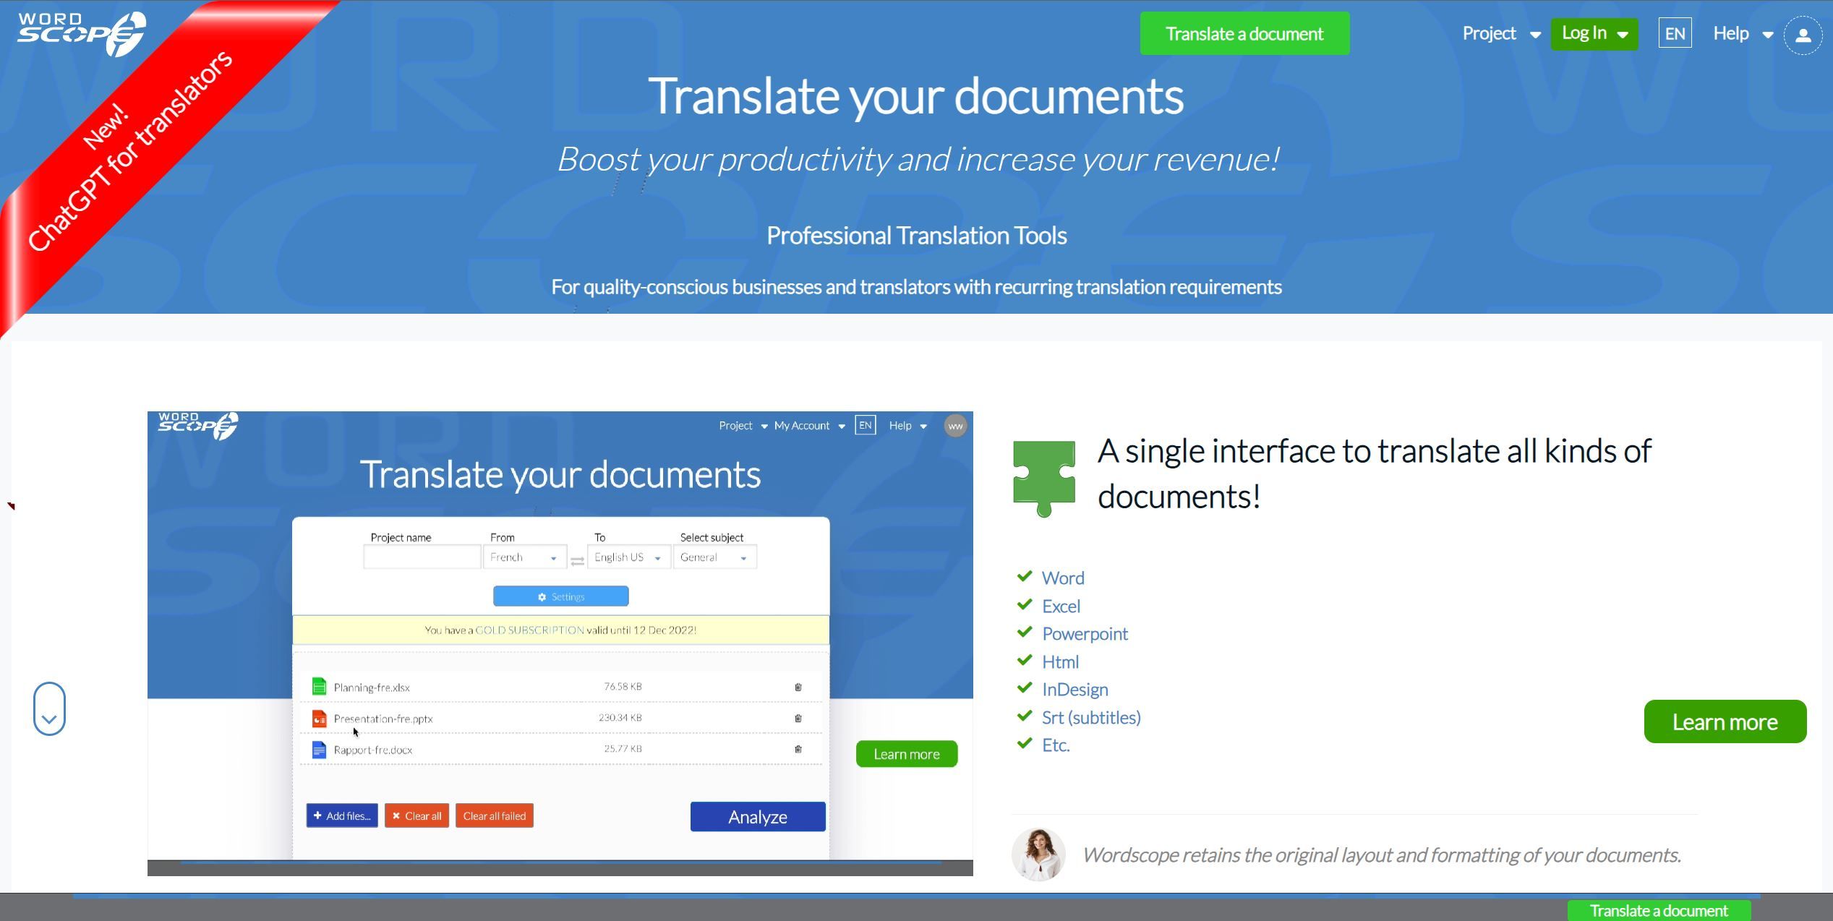Open the user profile avatar icon

pyautogui.click(x=1803, y=35)
